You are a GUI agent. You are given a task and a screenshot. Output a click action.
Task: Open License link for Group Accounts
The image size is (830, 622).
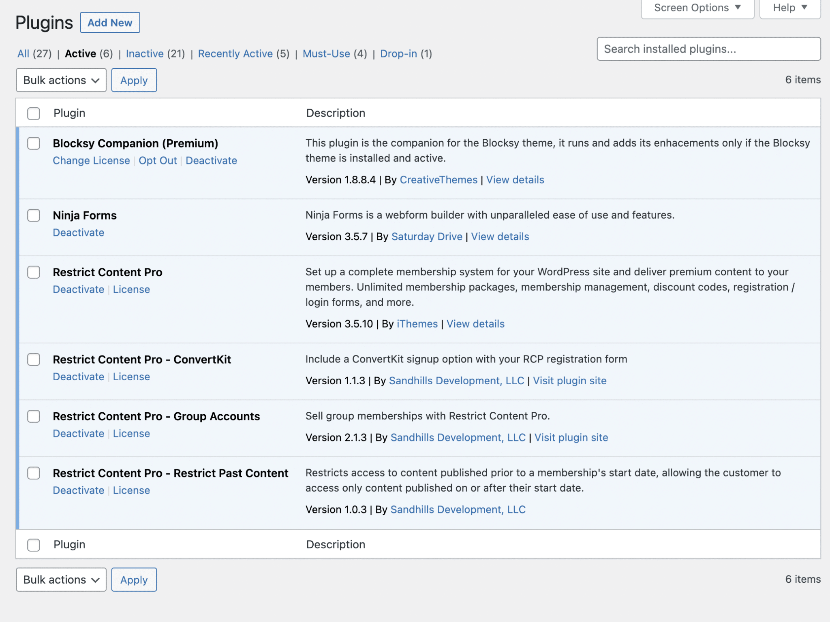pyautogui.click(x=131, y=434)
